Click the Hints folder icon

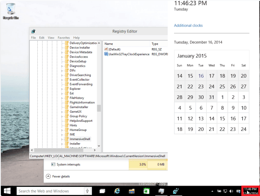pos(67,125)
